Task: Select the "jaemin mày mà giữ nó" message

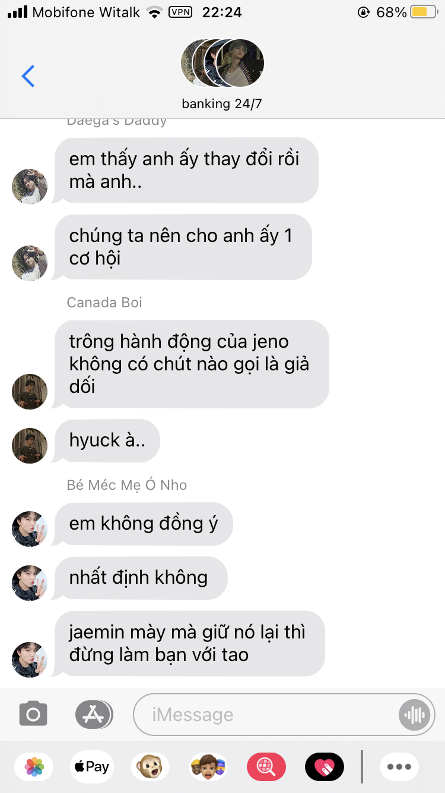Action: (189, 643)
